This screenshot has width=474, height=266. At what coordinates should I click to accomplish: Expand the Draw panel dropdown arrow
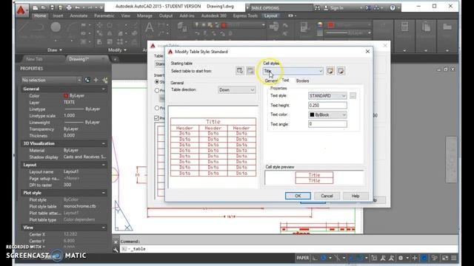tap(61, 50)
